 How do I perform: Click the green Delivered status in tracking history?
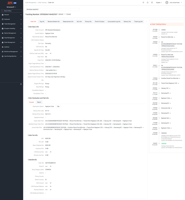tap(164, 144)
